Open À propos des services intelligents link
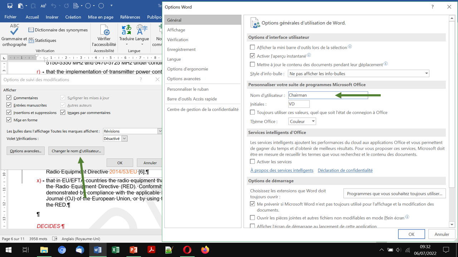This screenshot has width=458, height=257. (x=282, y=170)
